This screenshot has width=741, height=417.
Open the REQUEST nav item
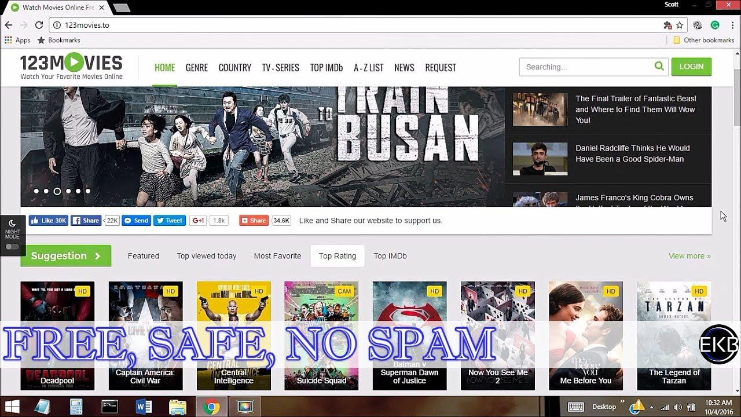pos(441,67)
